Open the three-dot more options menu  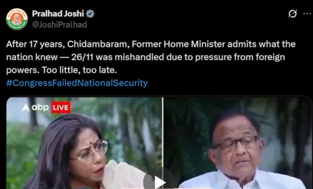click(x=307, y=14)
